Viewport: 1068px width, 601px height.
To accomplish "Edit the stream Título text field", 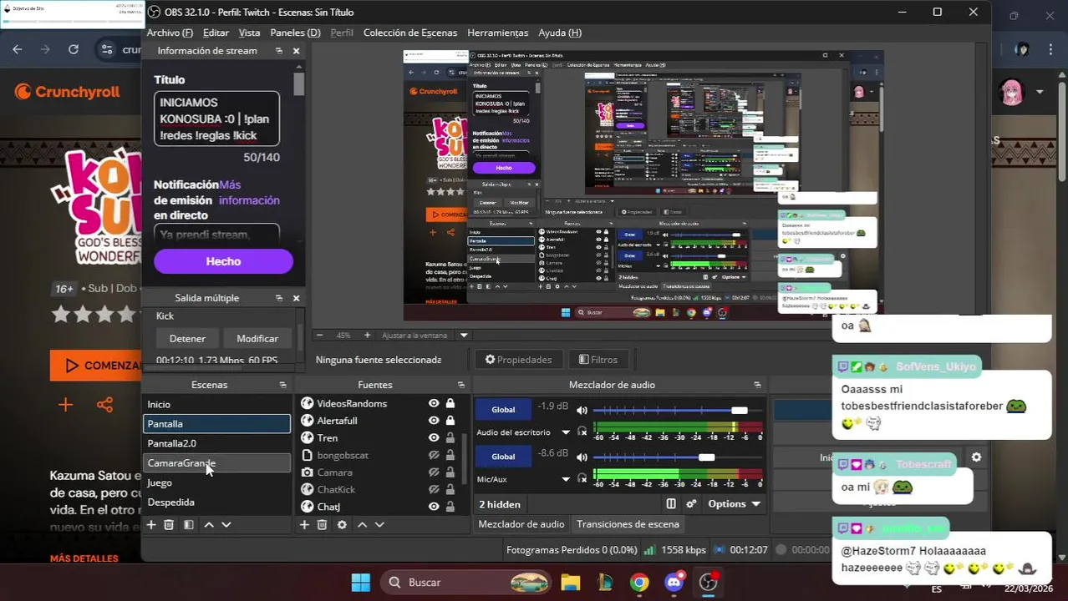I will coord(216,119).
